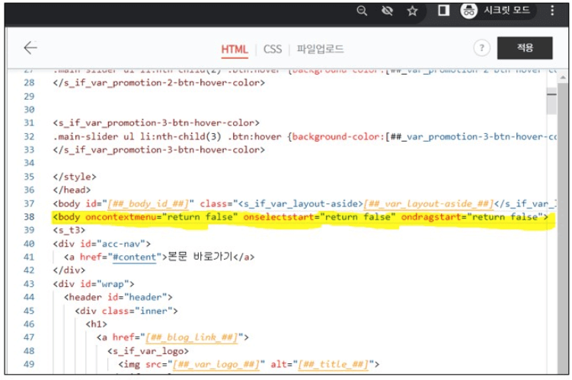Click the <h1> tag on line 46
Screen dimensions: 572x380
point(96,324)
